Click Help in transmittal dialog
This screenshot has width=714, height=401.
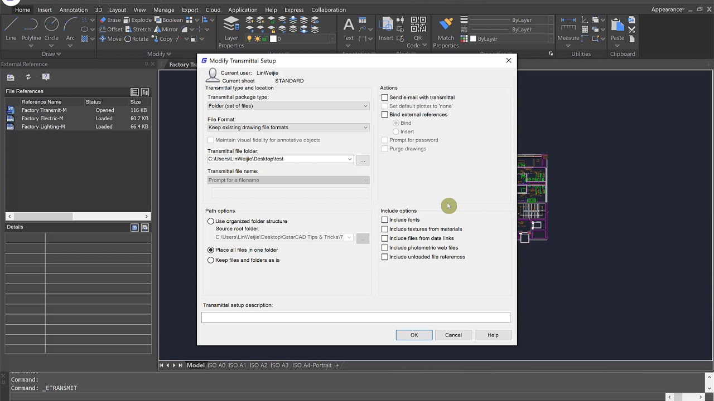(x=493, y=335)
